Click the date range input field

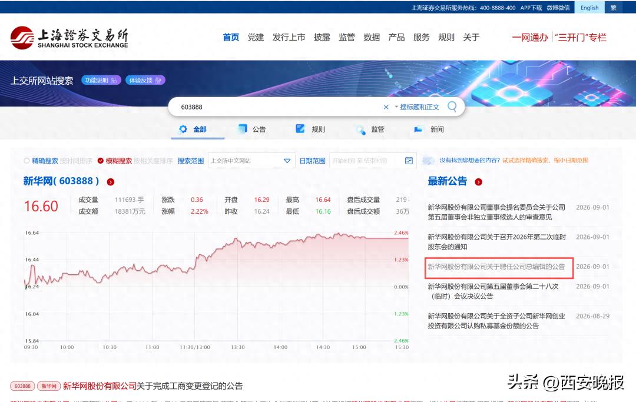click(x=373, y=161)
